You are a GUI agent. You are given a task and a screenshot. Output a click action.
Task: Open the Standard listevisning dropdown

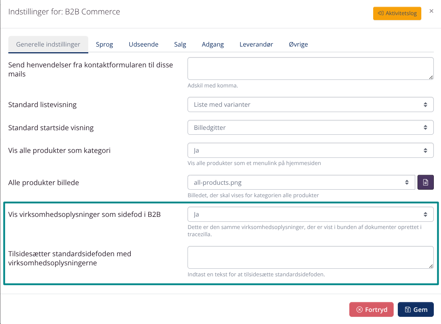click(310, 104)
